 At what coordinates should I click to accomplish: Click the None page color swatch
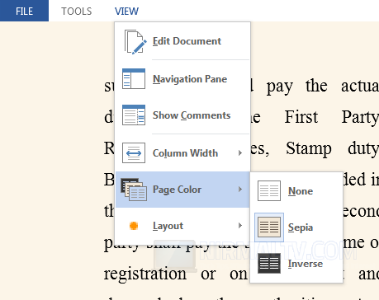click(269, 190)
